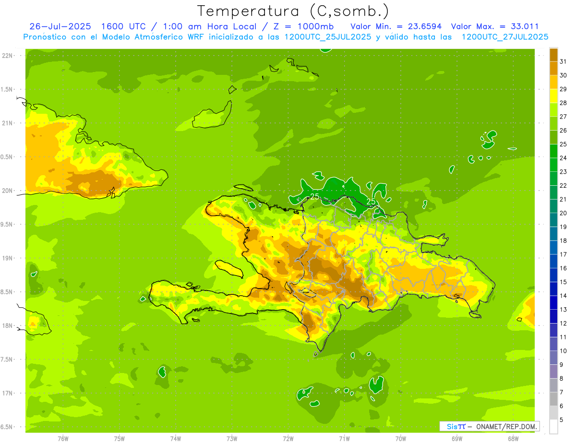
Task: Pick the blue swatch between 15 and 16
Action: (x=553, y=275)
